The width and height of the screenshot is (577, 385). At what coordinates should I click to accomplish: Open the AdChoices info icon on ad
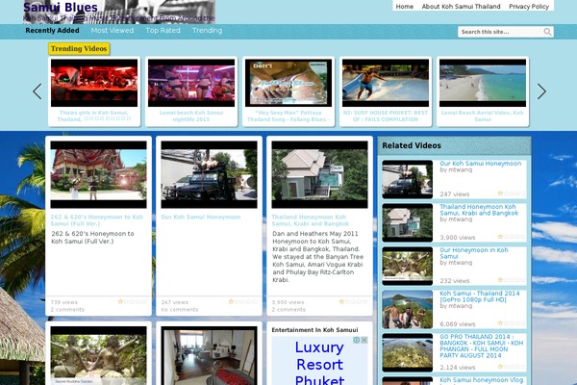coord(357,340)
